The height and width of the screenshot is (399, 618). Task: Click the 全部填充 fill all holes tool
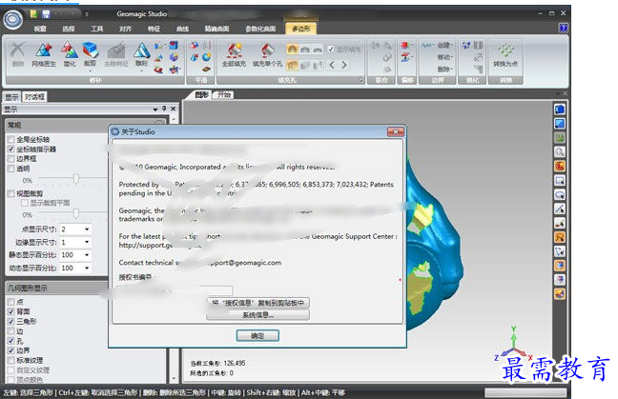coord(234,54)
